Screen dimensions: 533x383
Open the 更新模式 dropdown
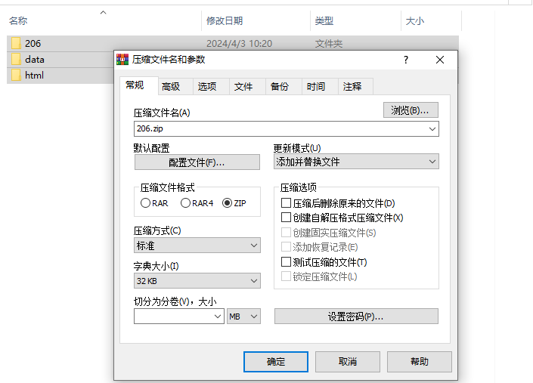(356, 162)
